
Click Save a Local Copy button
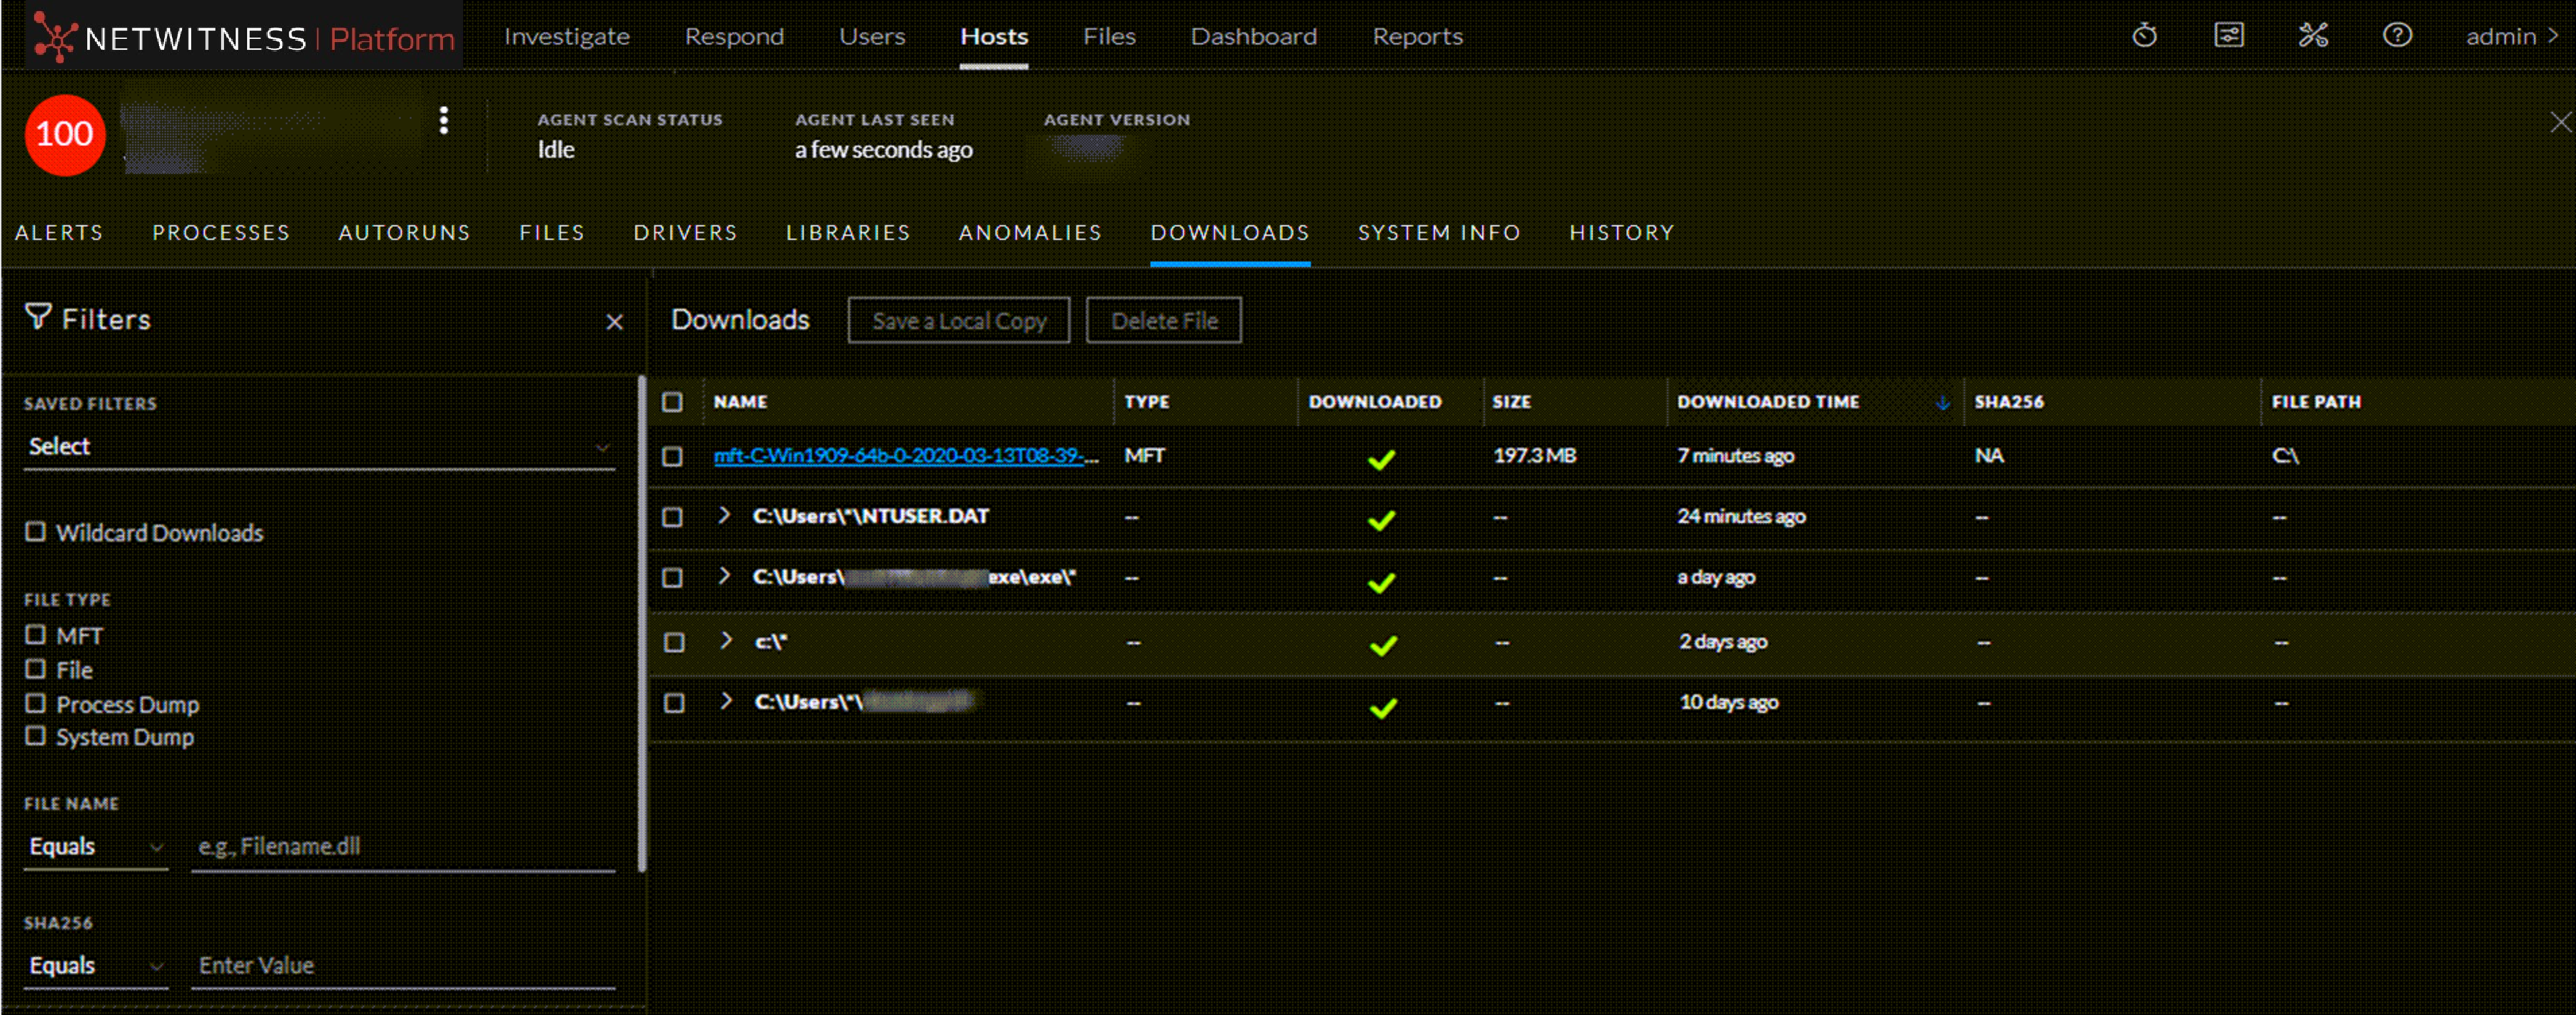coord(958,321)
